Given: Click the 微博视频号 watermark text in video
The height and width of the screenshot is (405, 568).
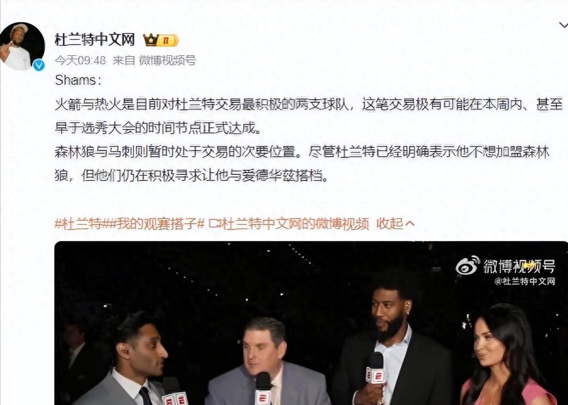Looking at the screenshot, I should pyautogui.click(x=520, y=266).
